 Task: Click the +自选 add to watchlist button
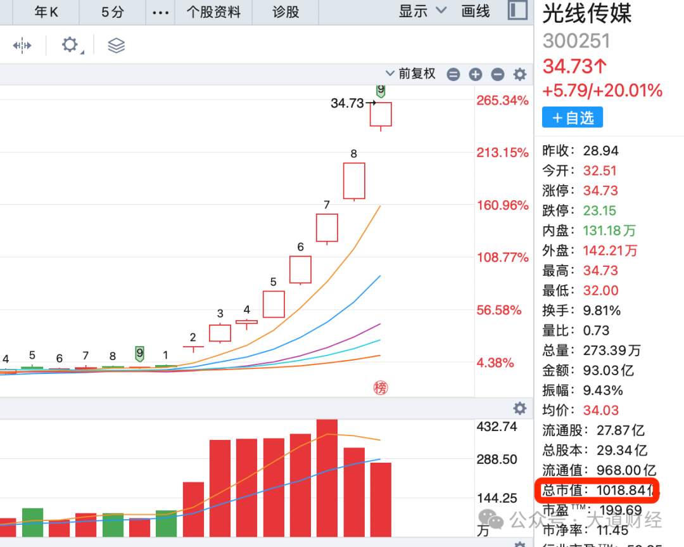click(572, 117)
